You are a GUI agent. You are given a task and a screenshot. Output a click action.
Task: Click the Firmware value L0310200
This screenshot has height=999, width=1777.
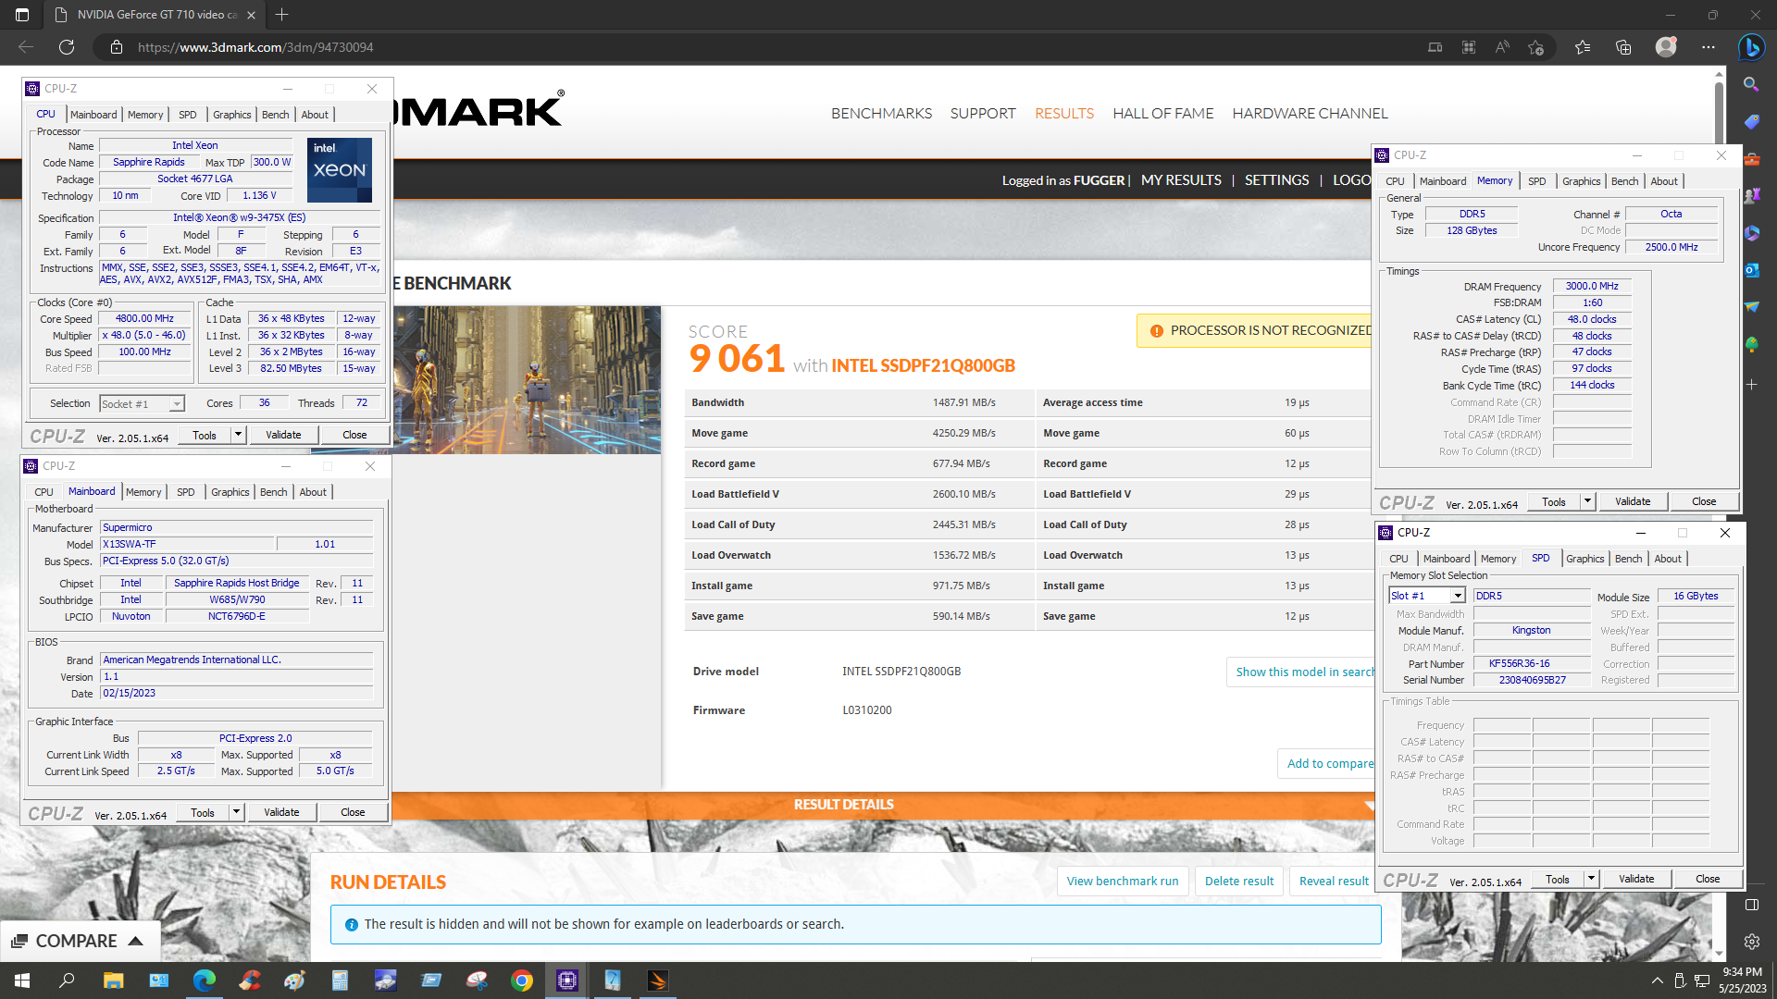click(867, 710)
